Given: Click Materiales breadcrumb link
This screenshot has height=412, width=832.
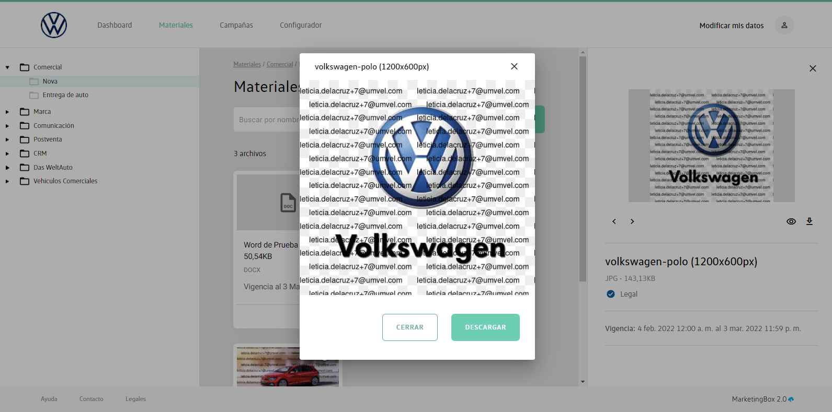Looking at the screenshot, I should tap(247, 64).
